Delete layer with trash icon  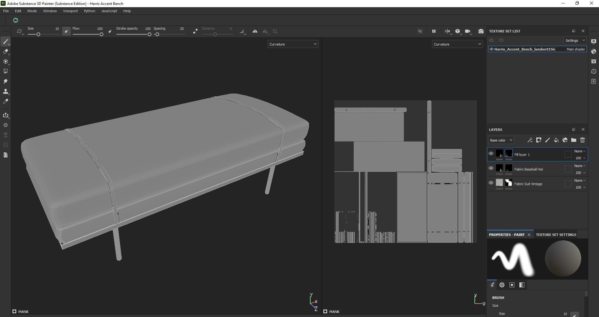582,140
